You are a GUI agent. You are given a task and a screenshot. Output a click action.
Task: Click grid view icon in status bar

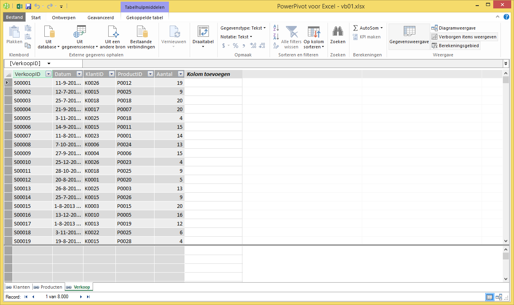(x=490, y=297)
